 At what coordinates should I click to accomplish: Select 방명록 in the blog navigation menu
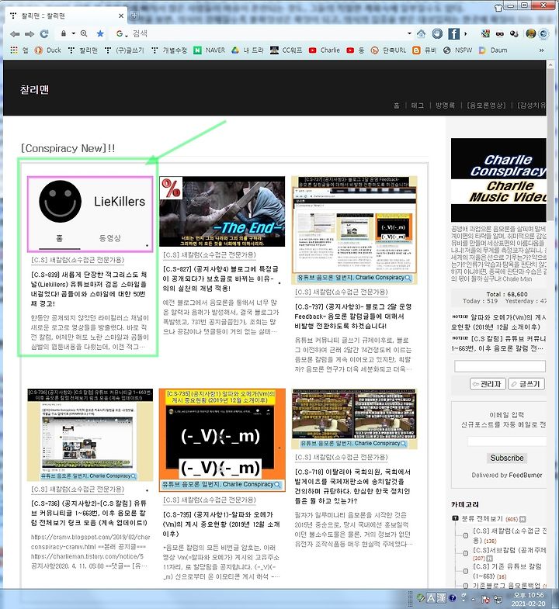click(x=445, y=106)
